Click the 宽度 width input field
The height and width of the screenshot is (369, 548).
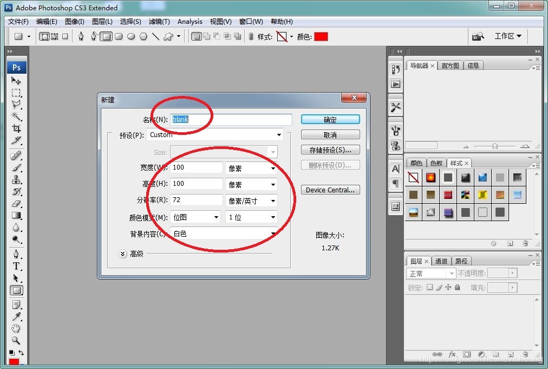click(x=197, y=167)
